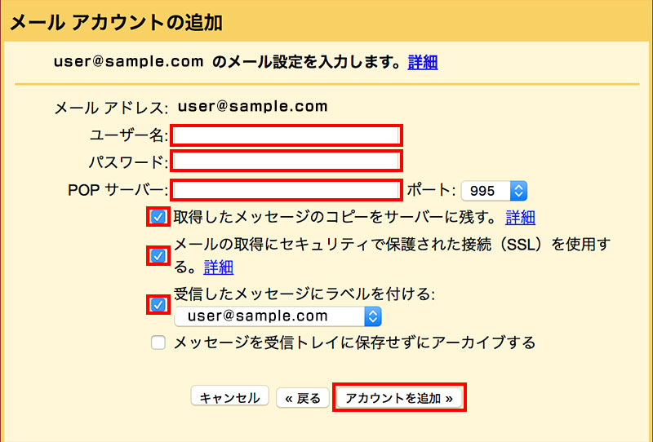Go back with the « 戻る button

pos(304,398)
